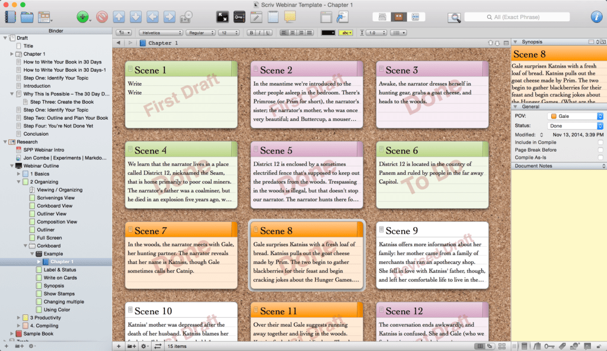
Task: Enable the 'Include in Compile' checkbox
Action: [600, 142]
